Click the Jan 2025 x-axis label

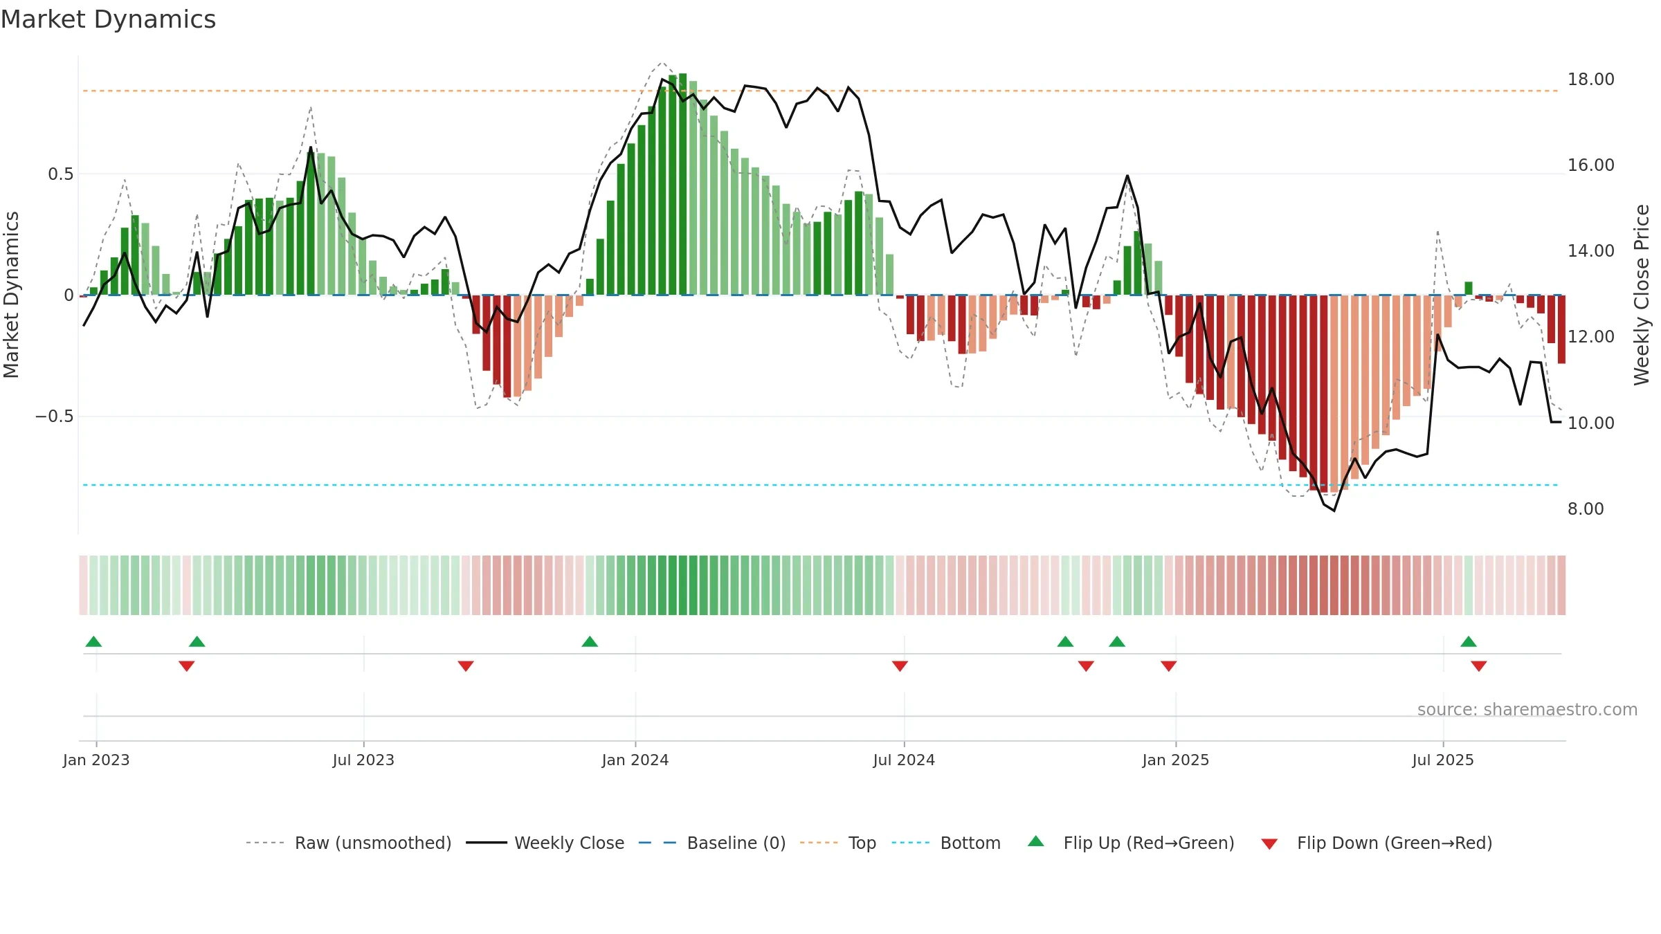click(1176, 760)
